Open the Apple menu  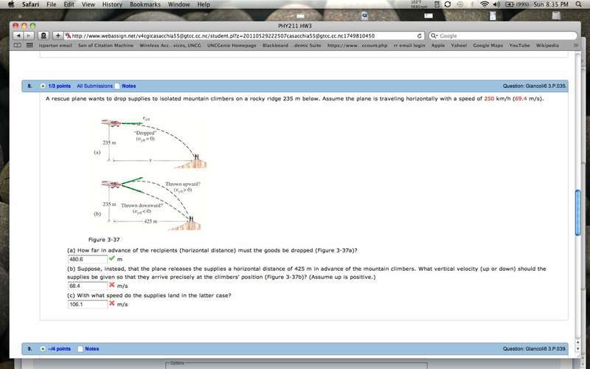[x=11, y=4]
